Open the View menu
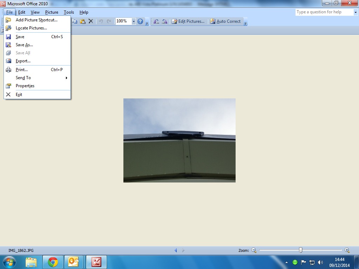 click(35, 12)
